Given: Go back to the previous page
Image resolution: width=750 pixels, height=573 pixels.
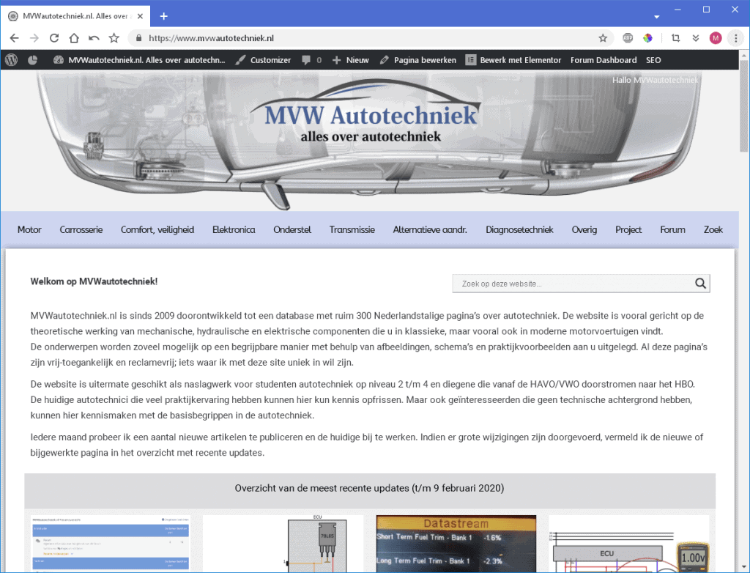Looking at the screenshot, I should pos(15,38).
